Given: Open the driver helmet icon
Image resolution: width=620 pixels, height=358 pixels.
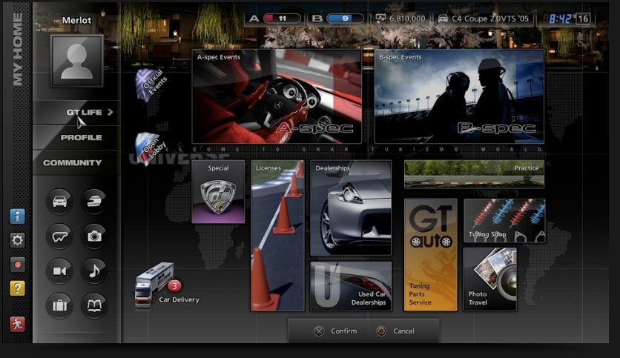Looking at the screenshot, I should (94, 202).
